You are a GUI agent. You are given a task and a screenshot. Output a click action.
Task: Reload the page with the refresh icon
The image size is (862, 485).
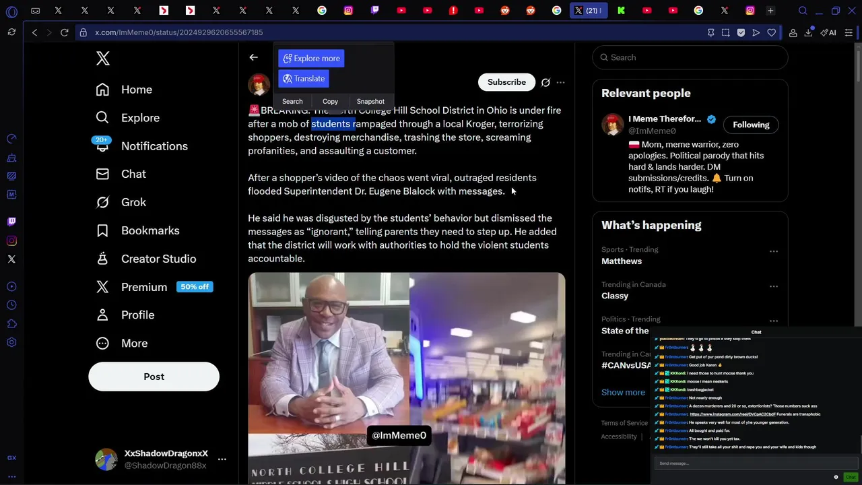[x=64, y=32]
